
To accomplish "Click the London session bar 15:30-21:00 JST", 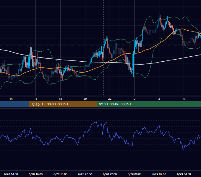I will (x=63, y=104).
